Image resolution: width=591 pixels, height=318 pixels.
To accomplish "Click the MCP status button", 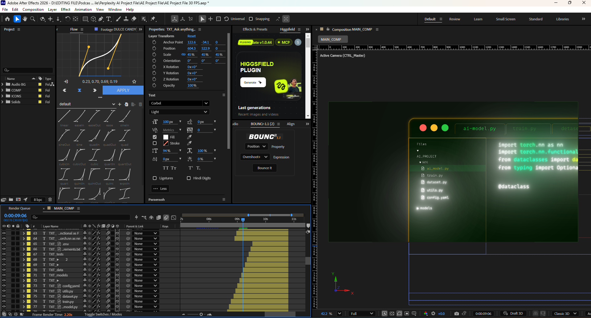I will (x=283, y=42).
